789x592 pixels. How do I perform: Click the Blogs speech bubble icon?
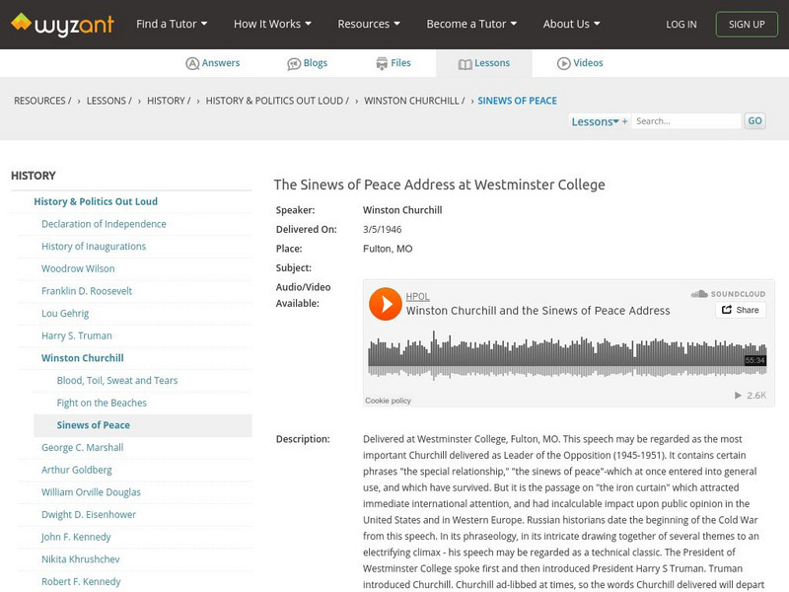coord(294,63)
